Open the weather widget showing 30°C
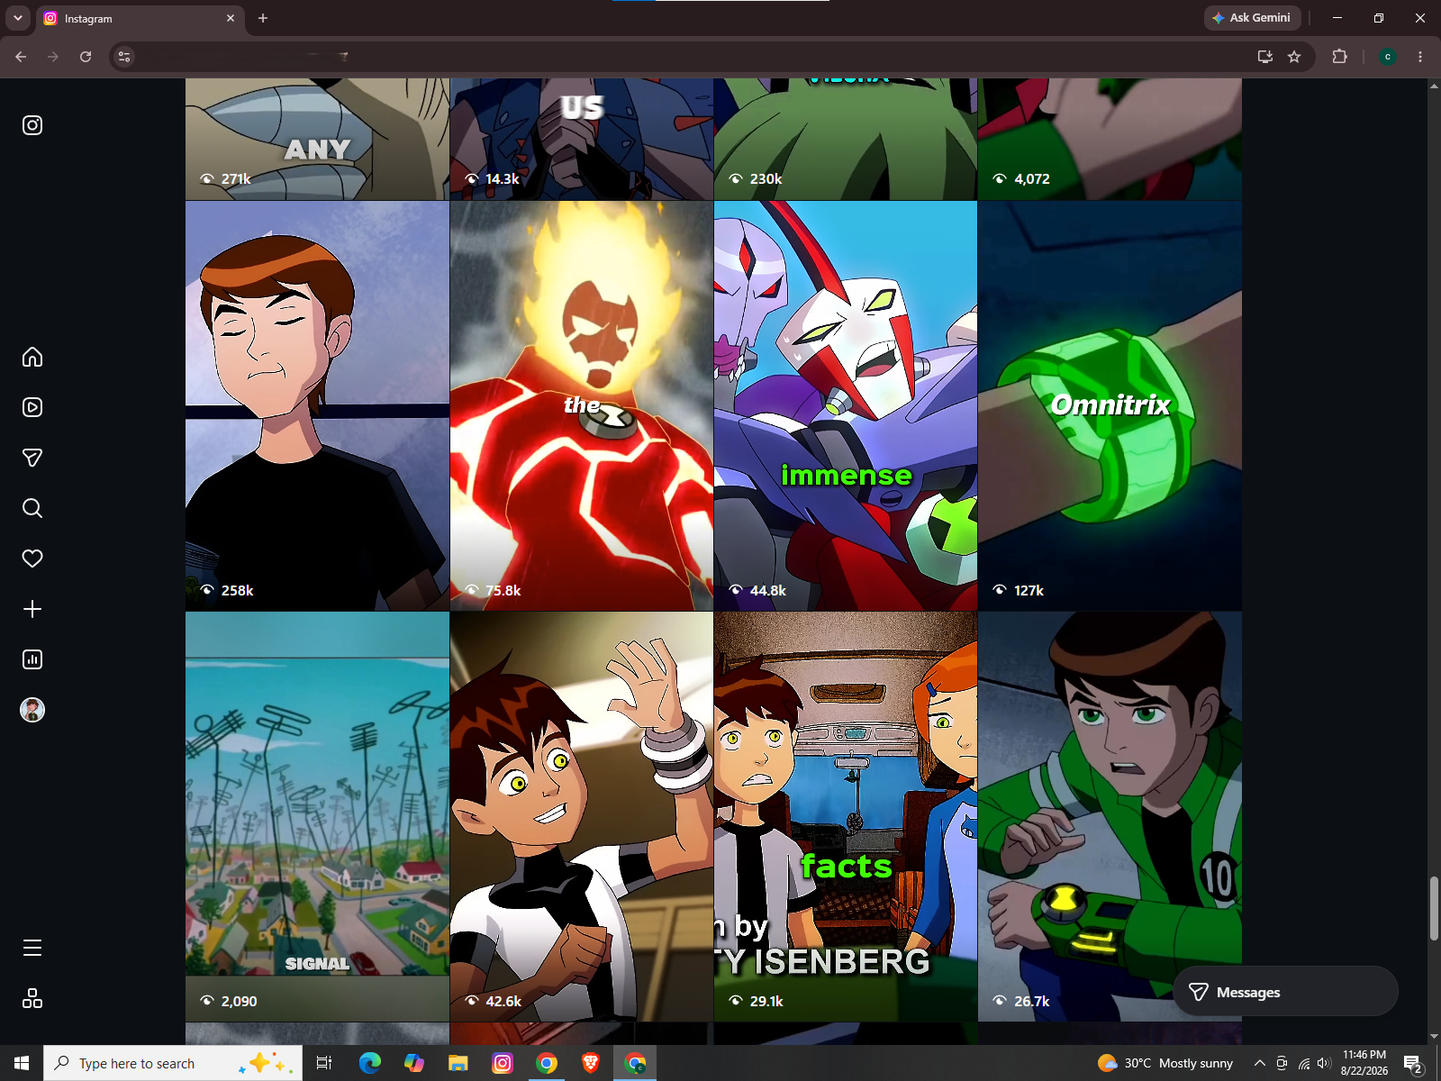This screenshot has height=1081, width=1441. (x=1165, y=1063)
